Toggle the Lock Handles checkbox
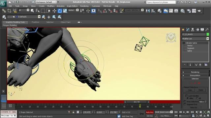 click(187, 96)
